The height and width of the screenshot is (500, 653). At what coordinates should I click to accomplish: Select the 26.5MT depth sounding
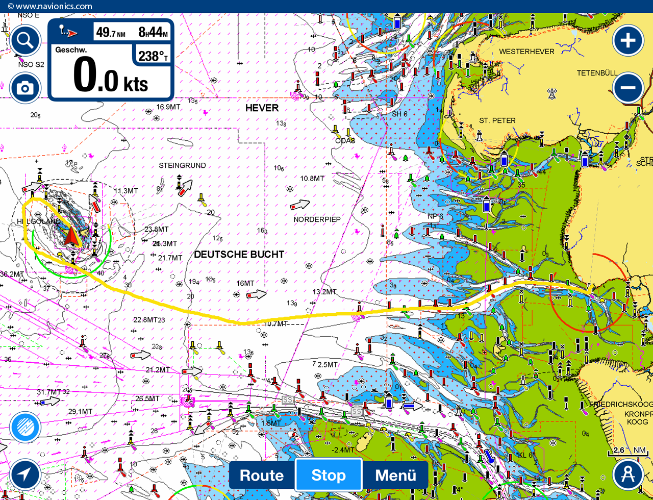tap(146, 398)
